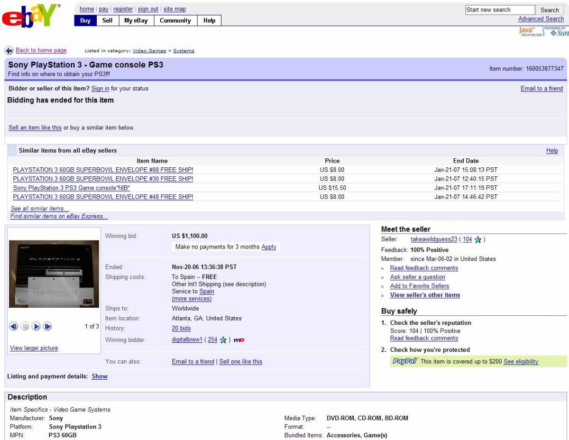Click Apply for no payments offer
The image size is (569, 440).
point(269,247)
